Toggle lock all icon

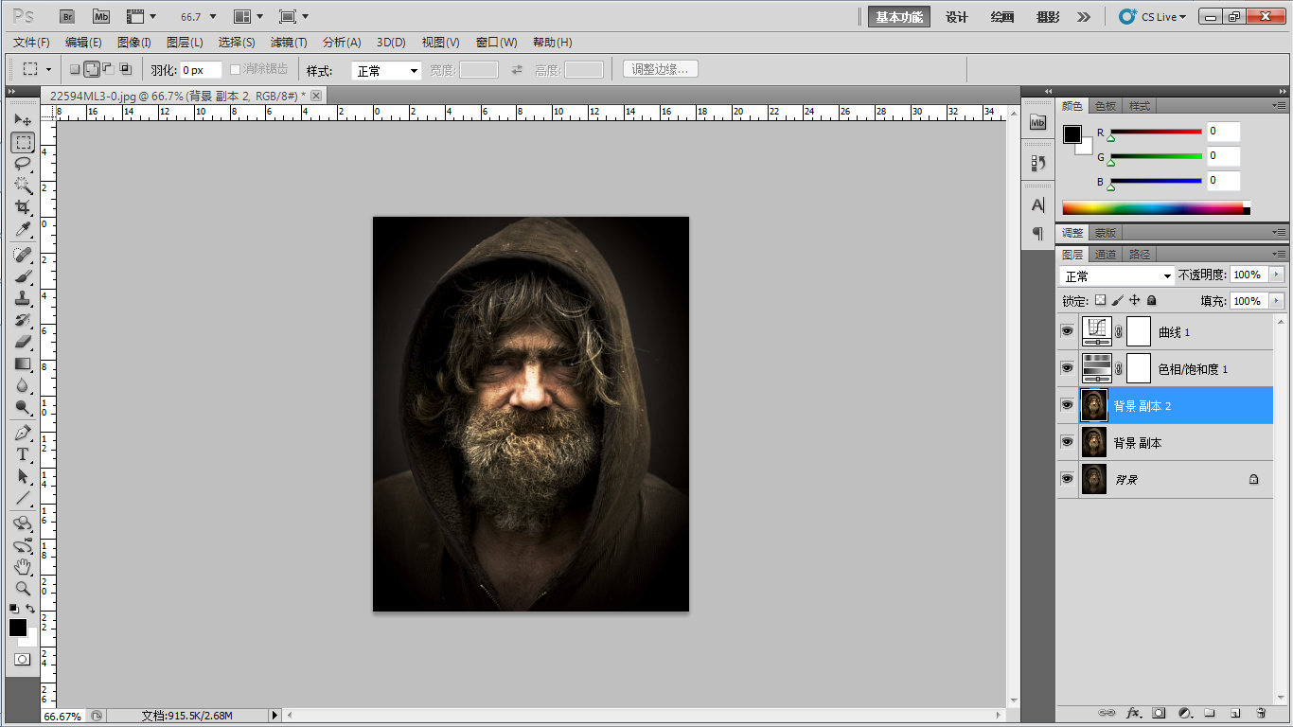[1151, 300]
